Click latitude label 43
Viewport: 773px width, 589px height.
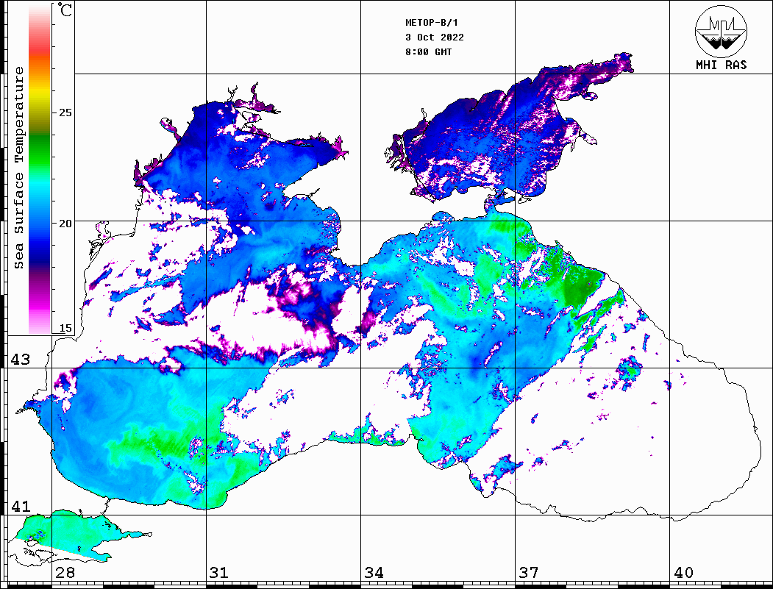pos(20,360)
